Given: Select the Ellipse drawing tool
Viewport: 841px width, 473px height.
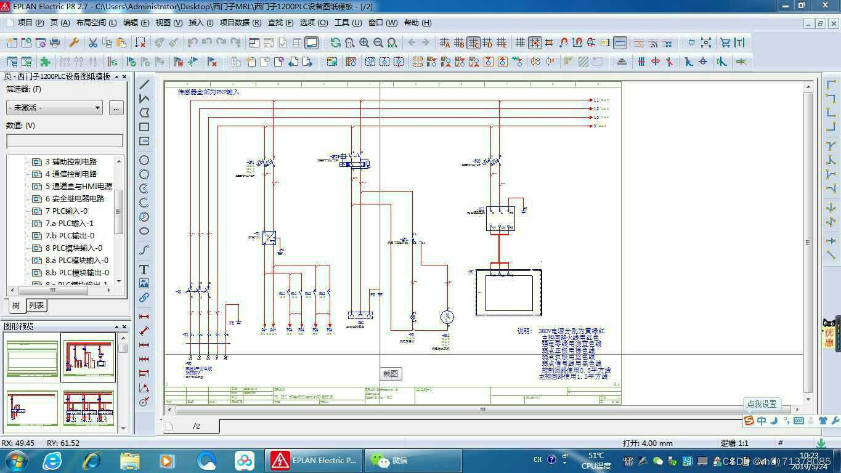Looking at the screenshot, I should [x=144, y=231].
